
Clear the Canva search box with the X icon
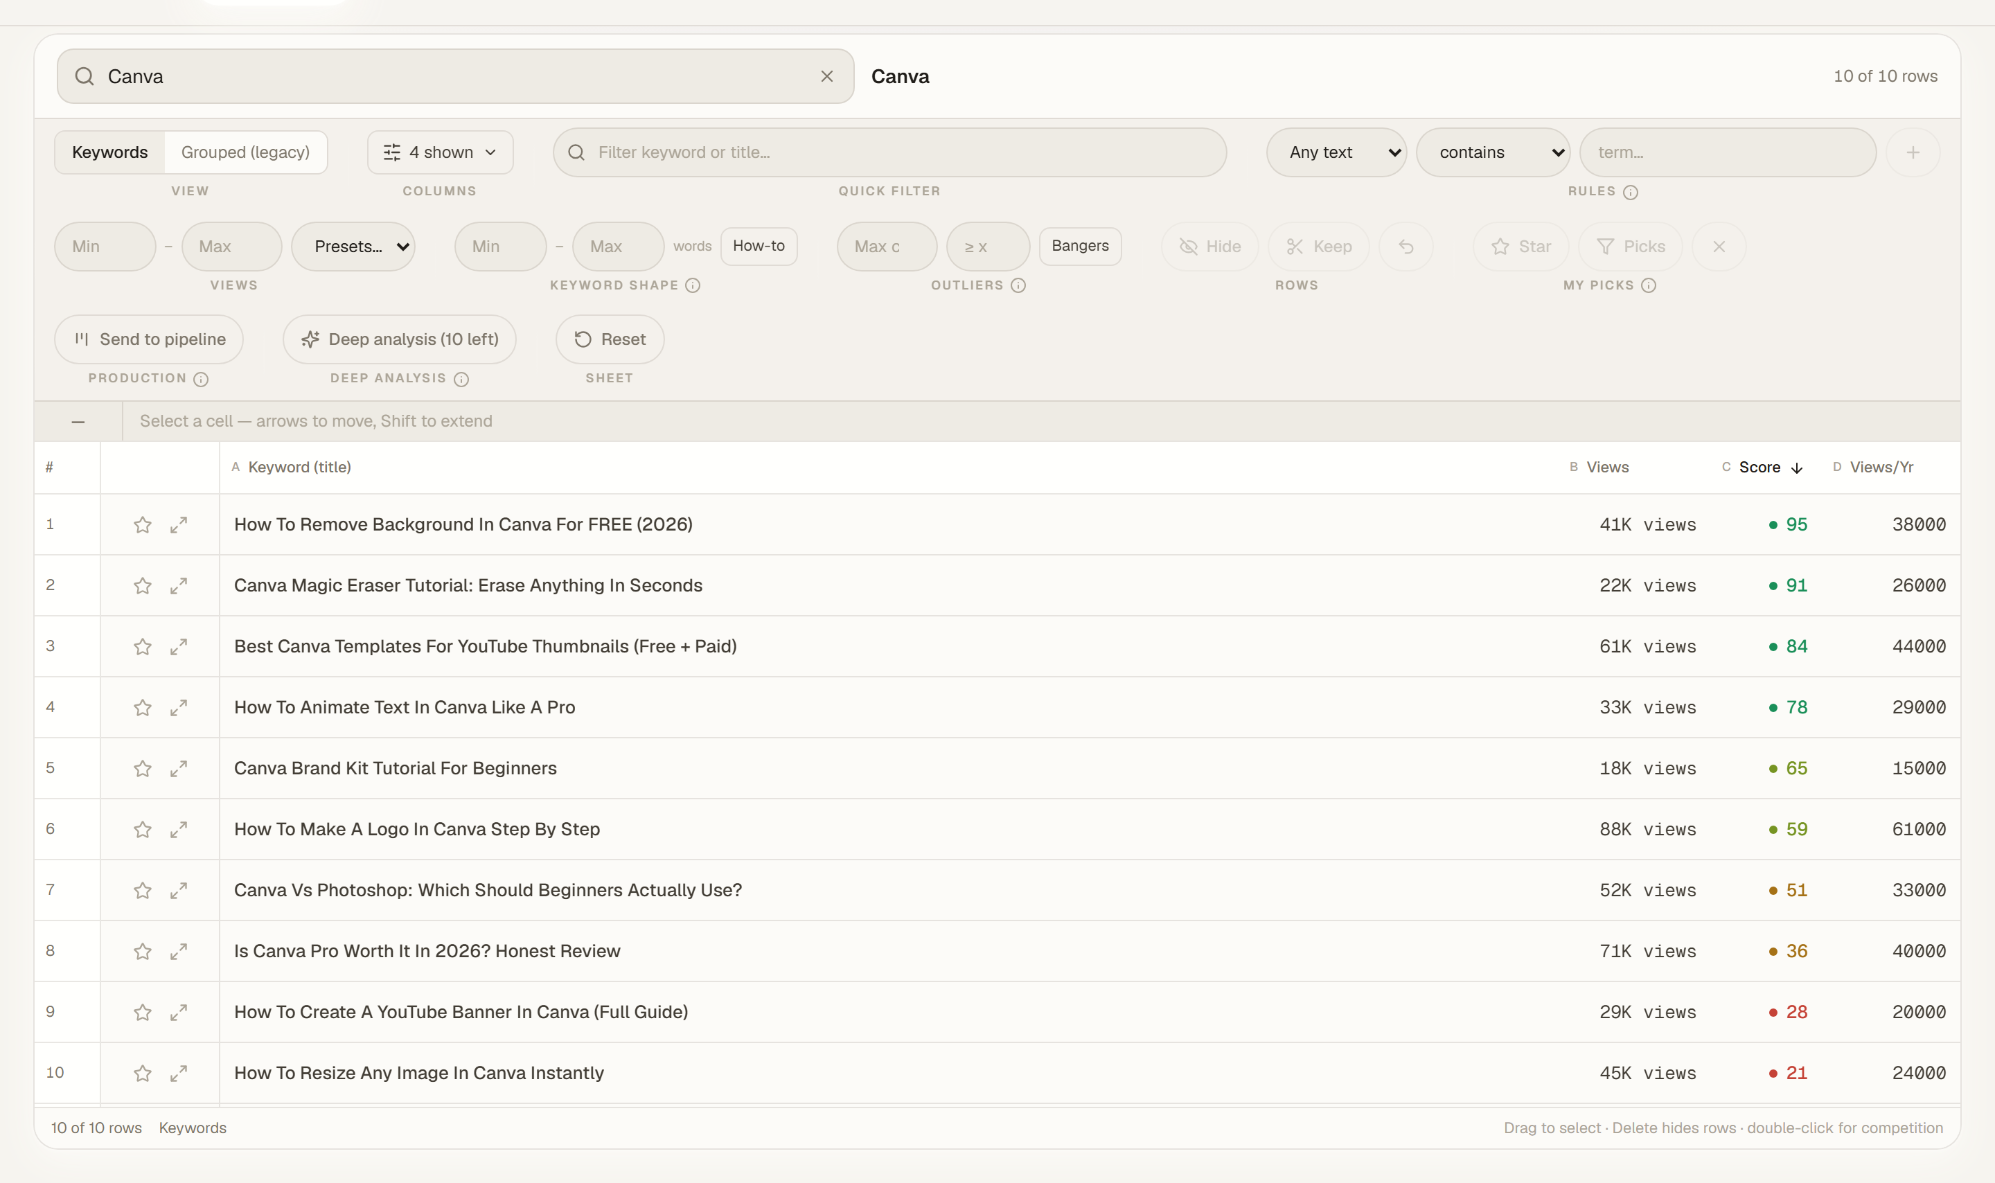(826, 76)
